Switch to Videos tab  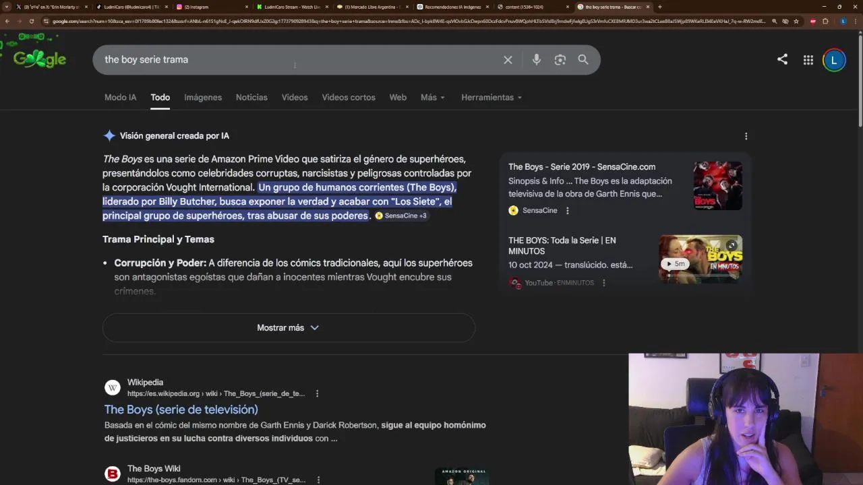pos(295,98)
